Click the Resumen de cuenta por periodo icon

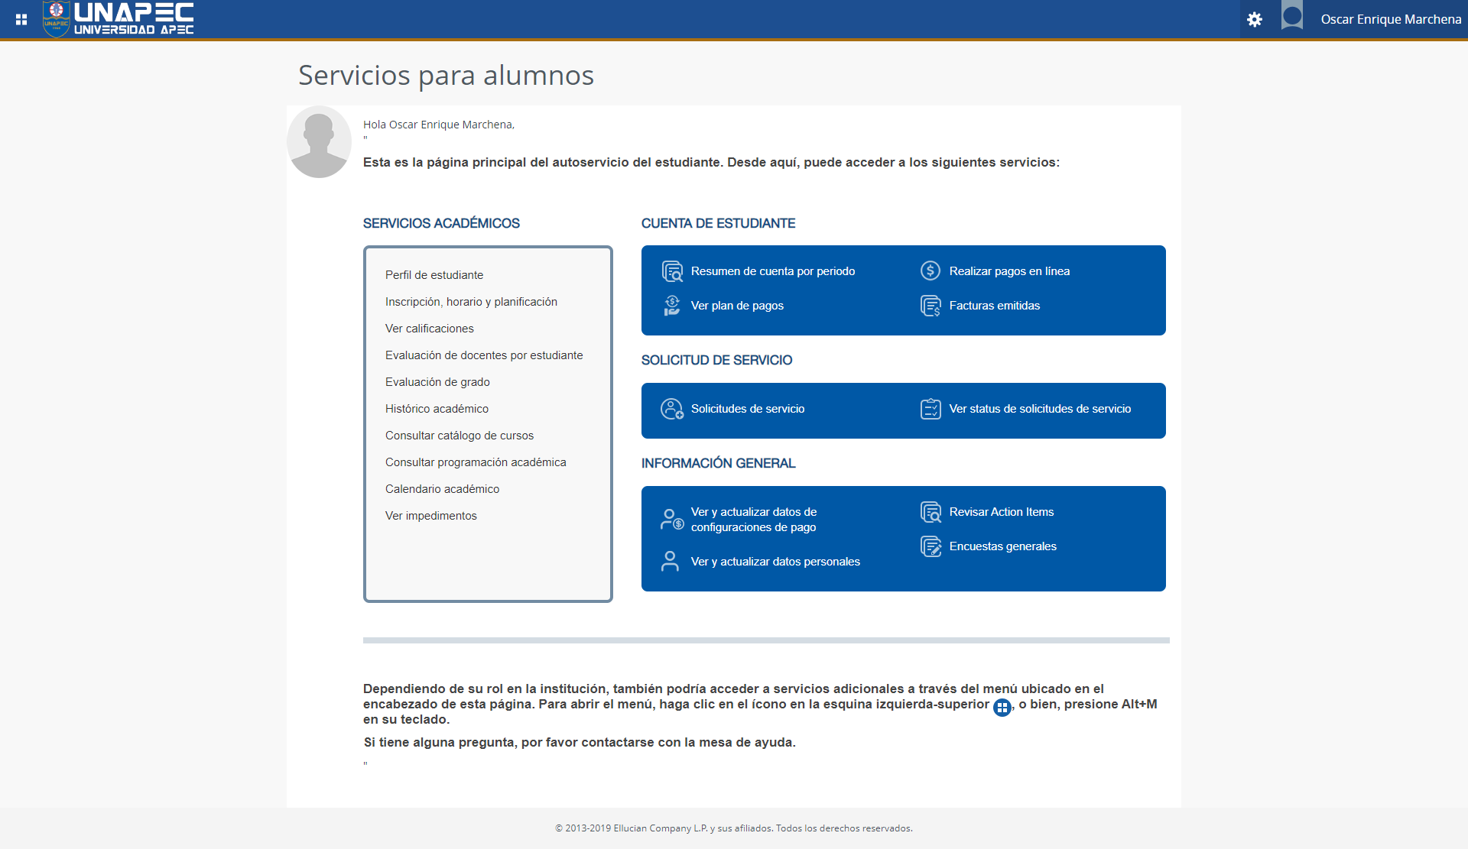point(672,271)
